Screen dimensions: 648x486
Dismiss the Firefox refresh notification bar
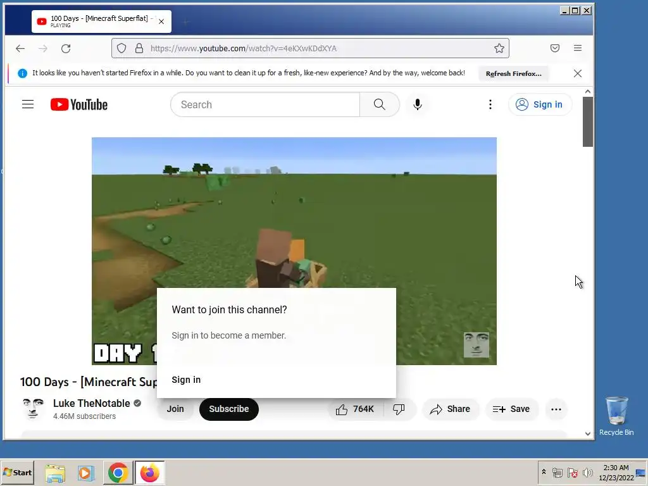(578, 73)
